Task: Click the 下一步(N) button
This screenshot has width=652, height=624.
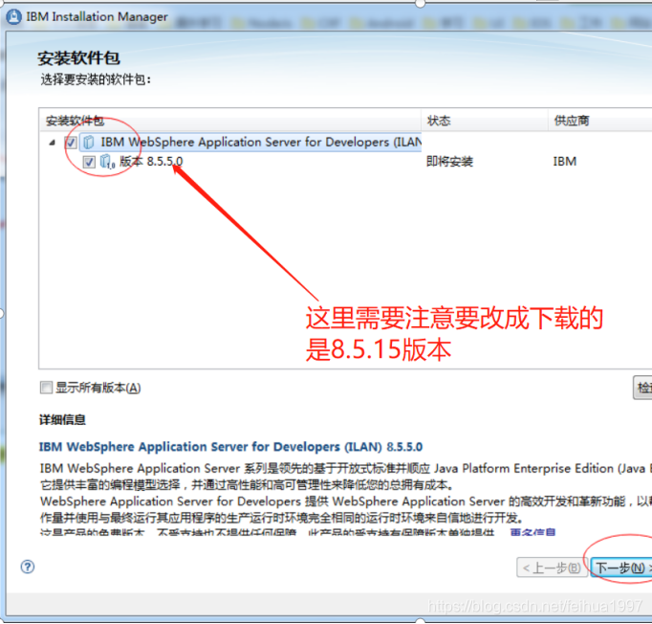Action: pyautogui.click(x=621, y=568)
